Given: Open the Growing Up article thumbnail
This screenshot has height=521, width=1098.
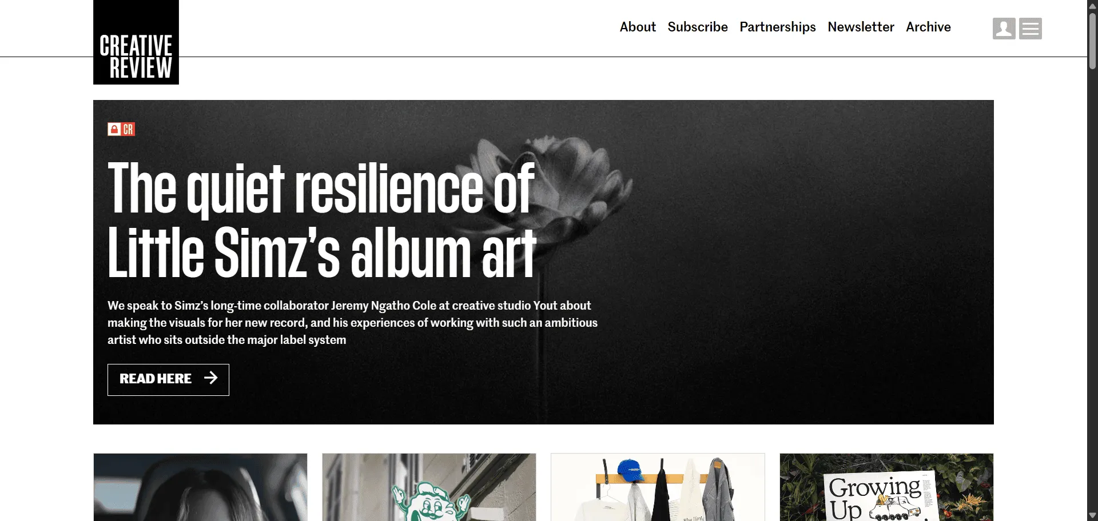Looking at the screenshot, I should tap(886, 487).
